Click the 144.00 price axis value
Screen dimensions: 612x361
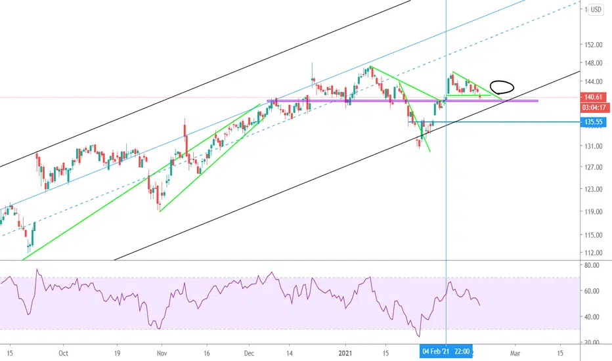click(594, 81)
